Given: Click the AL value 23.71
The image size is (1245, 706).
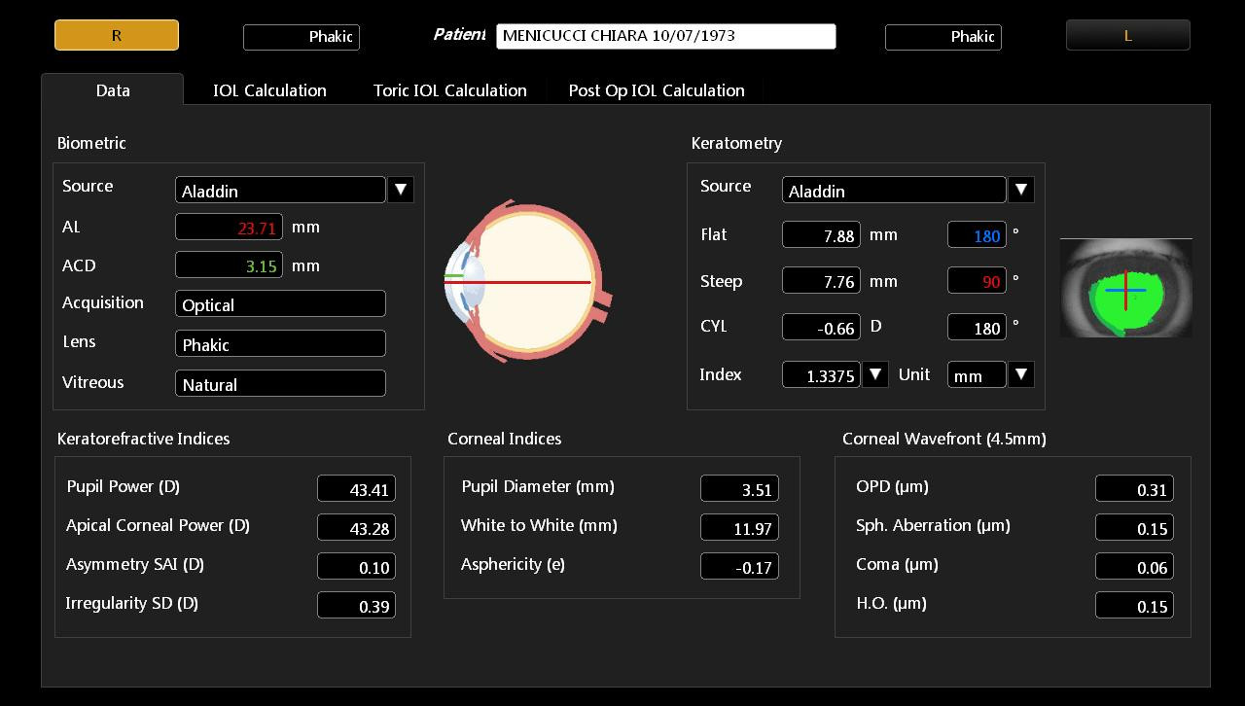Looking at the screenshot, I should (x=229, y=227).
